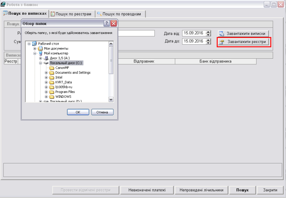This screenshot has width=286, height=198.
Task: Click the Завантажити виписки button
Action: point(243,34)
